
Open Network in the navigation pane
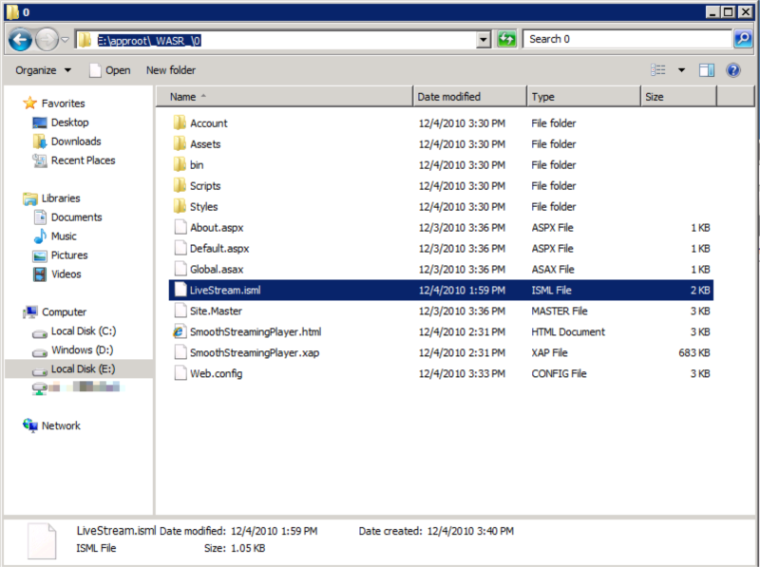pos(61,426)
